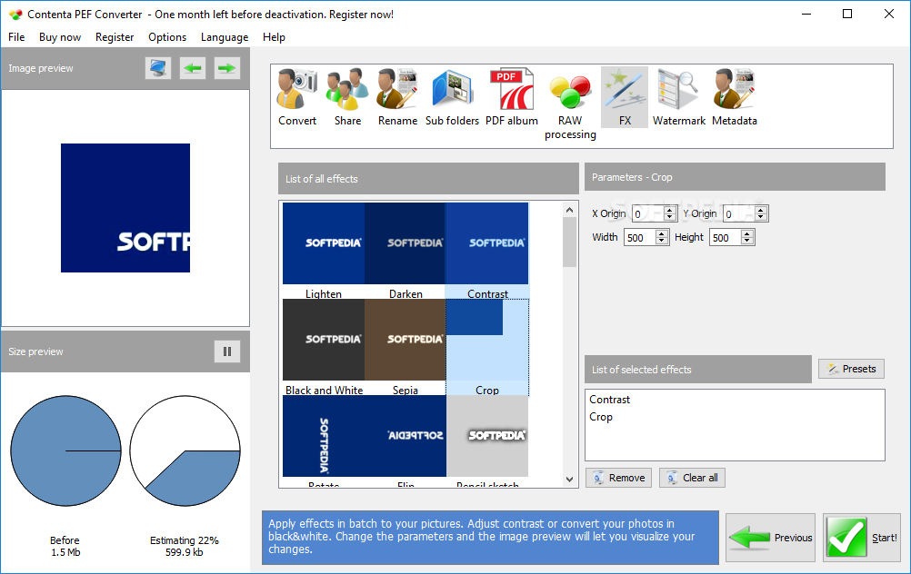Click the image preview picture
The height and width of the screenshot is (574, 911).
click(125, 208)
